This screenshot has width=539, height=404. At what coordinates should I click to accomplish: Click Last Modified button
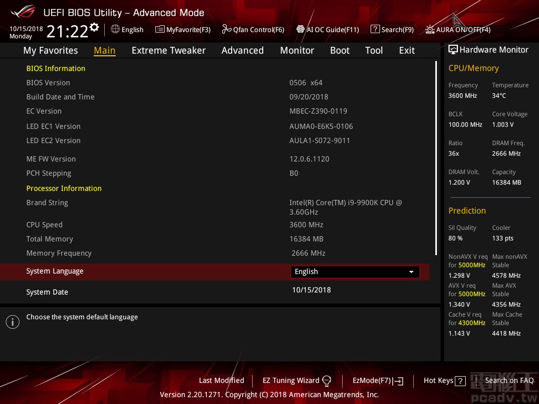coord(221,380)
